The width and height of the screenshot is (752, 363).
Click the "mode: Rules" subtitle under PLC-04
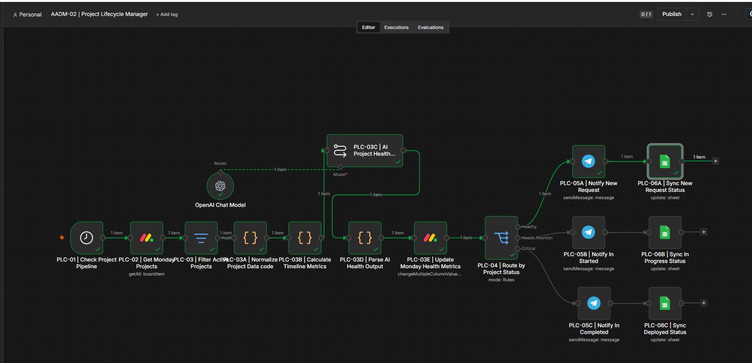501,280
